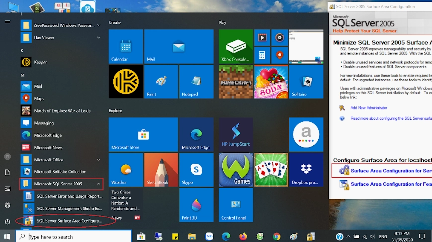This screenshot has width=432, height=242.
Task: Open the Control Panel tile
Action: click(236, 204)
